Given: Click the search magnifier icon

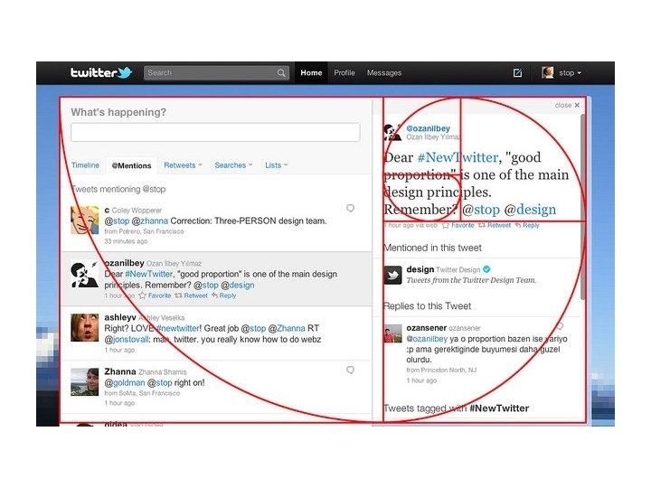Looking at the screenshot, I should pos(281,73).
